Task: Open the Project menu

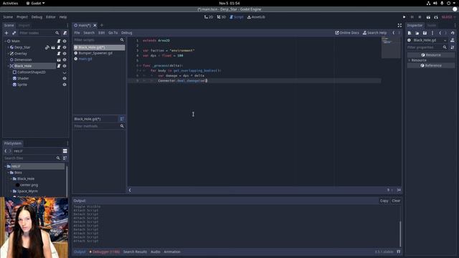Action: click(22, 17)
